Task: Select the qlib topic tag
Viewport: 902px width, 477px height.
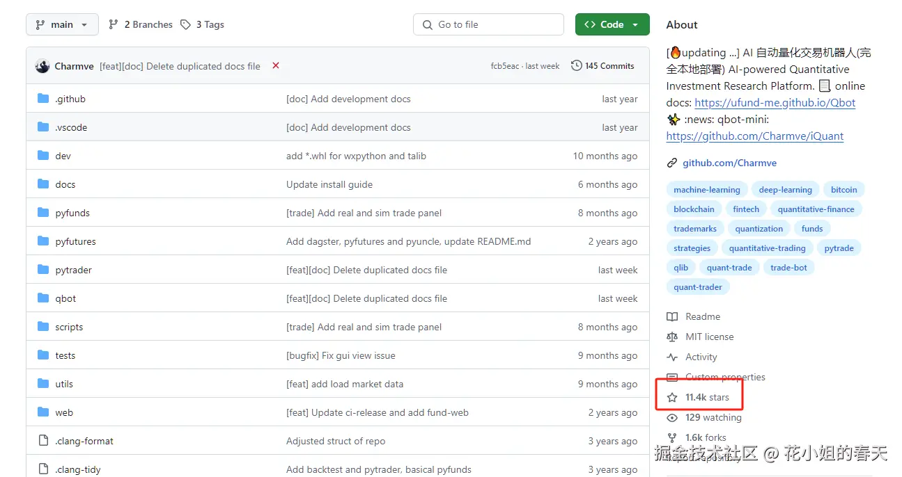Action: point(681,268)
